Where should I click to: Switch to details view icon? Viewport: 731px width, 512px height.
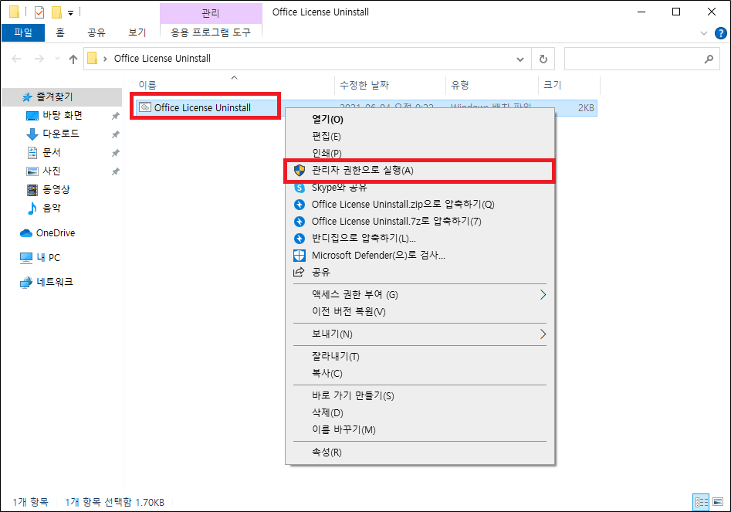coord(701,502)
